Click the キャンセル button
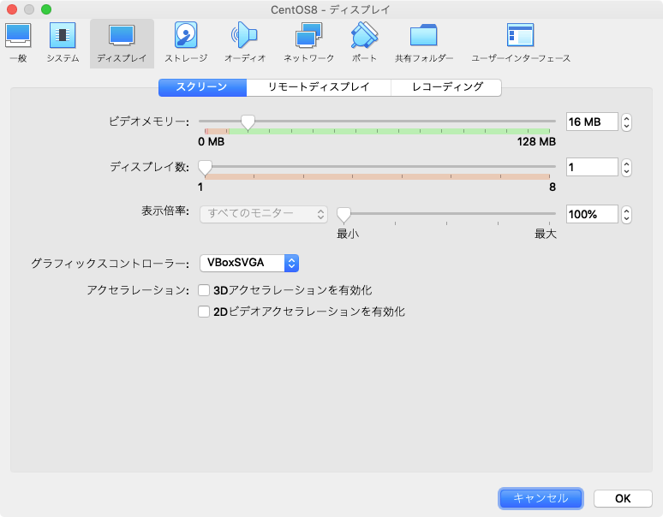Image resolution: width=663 pixels, height=517 pixels. (541, 498)
